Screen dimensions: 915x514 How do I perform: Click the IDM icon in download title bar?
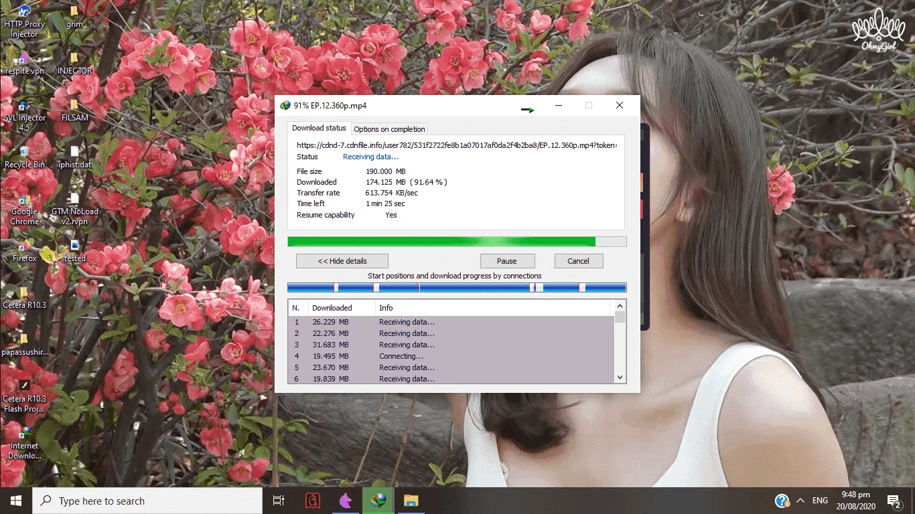pos(285,105)
